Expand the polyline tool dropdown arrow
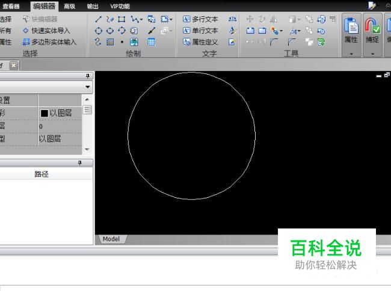The height and width of the screenshot is (291, 391). 141,19
